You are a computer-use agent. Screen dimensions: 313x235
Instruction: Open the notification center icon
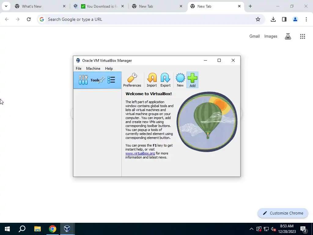click(x=304, y=229)
